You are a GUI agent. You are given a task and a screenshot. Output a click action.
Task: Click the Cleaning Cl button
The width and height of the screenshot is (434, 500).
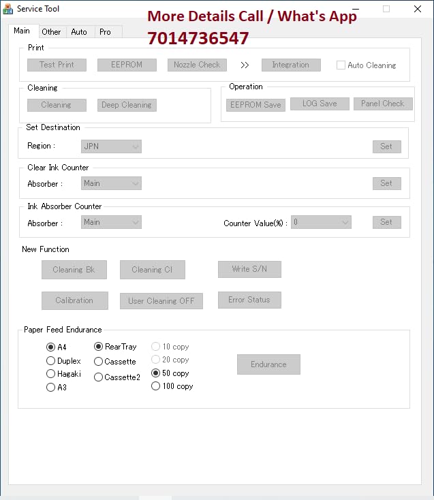click(153, 270)
